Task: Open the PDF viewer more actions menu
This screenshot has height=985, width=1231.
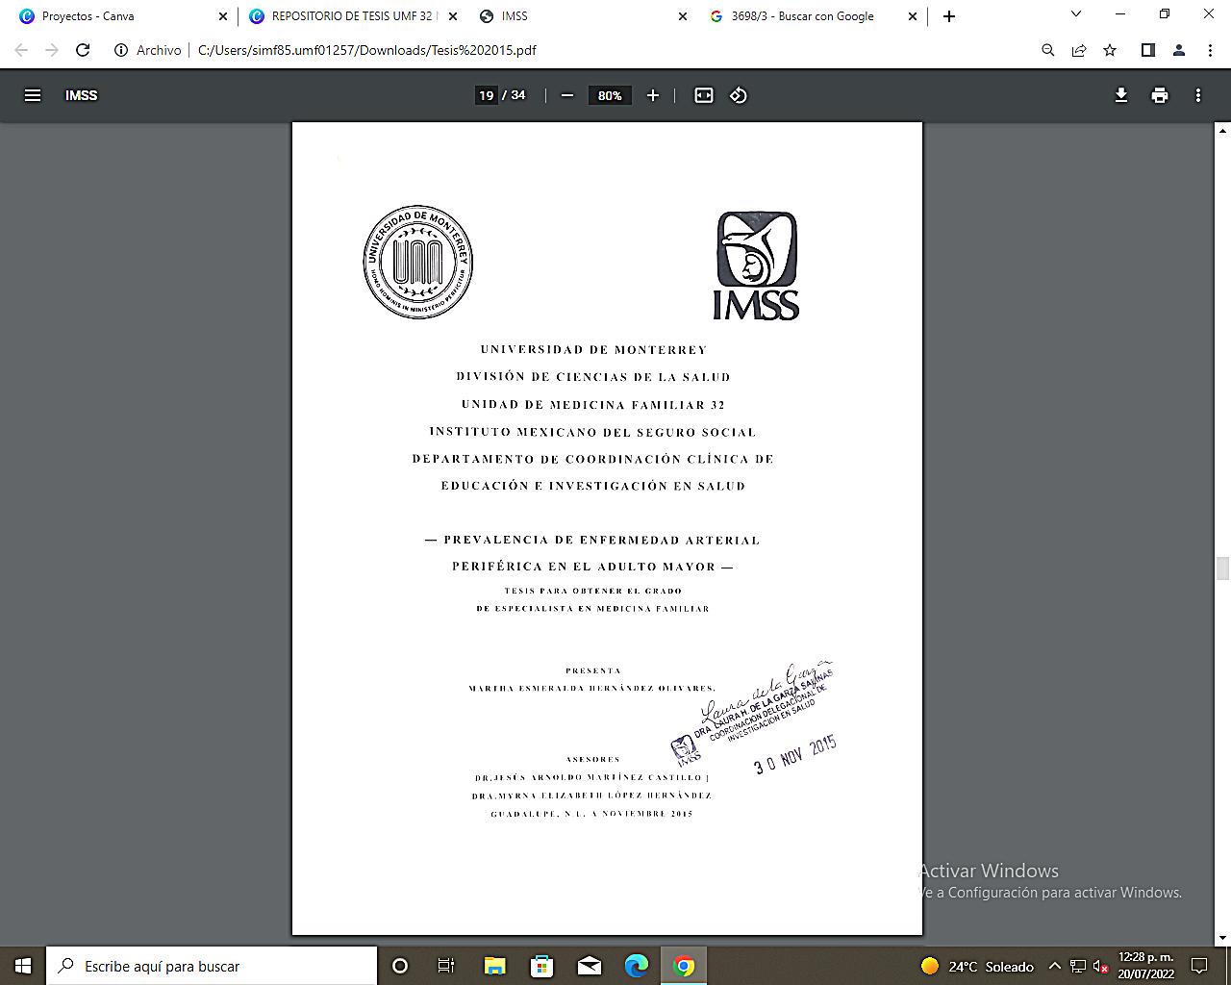Action: [1198, 95]
